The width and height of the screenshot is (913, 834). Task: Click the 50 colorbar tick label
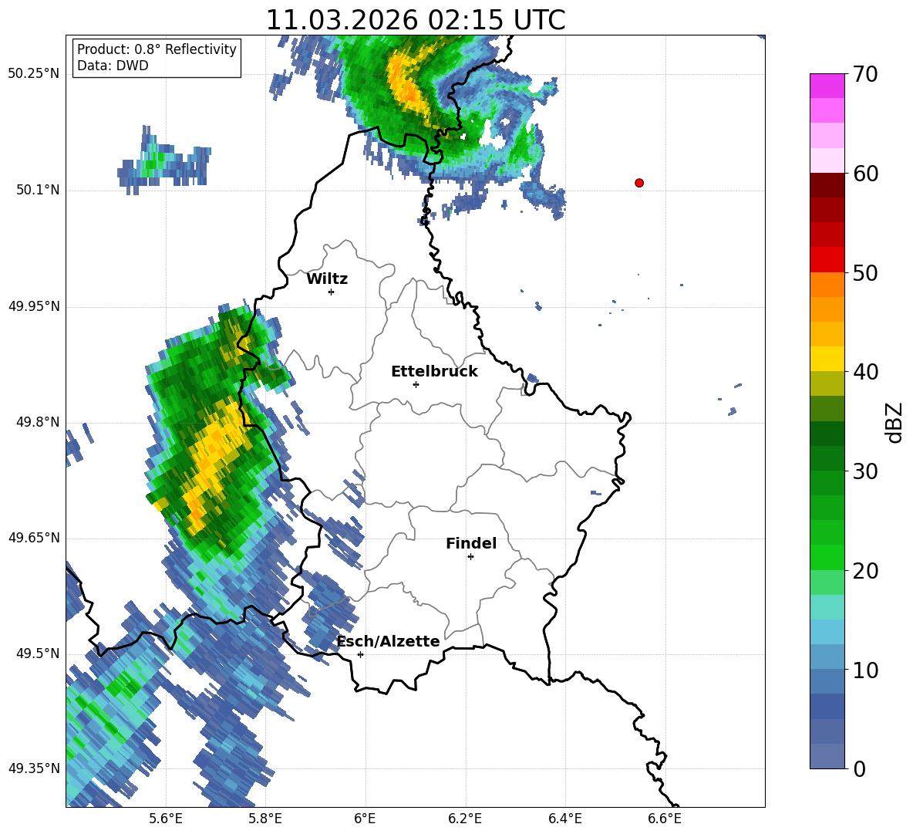click(865, 272)
